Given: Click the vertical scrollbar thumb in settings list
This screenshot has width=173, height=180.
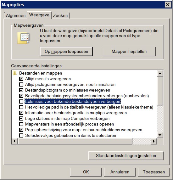Looking at the screenshot, I should click(160, 91).
